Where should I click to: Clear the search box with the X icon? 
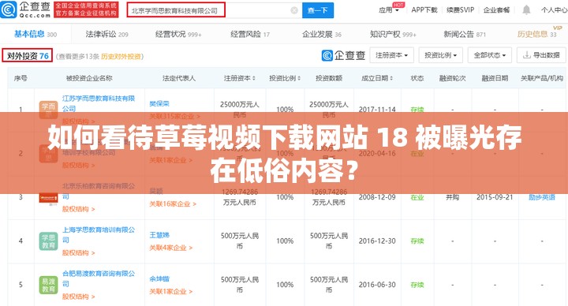pyautogui.click(x=294, y=10)
